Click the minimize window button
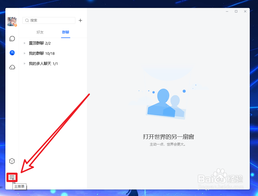This screenshot has width=258, height=196. pos(226,11)
